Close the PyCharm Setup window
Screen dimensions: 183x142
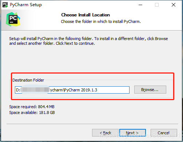coord(174,5)
